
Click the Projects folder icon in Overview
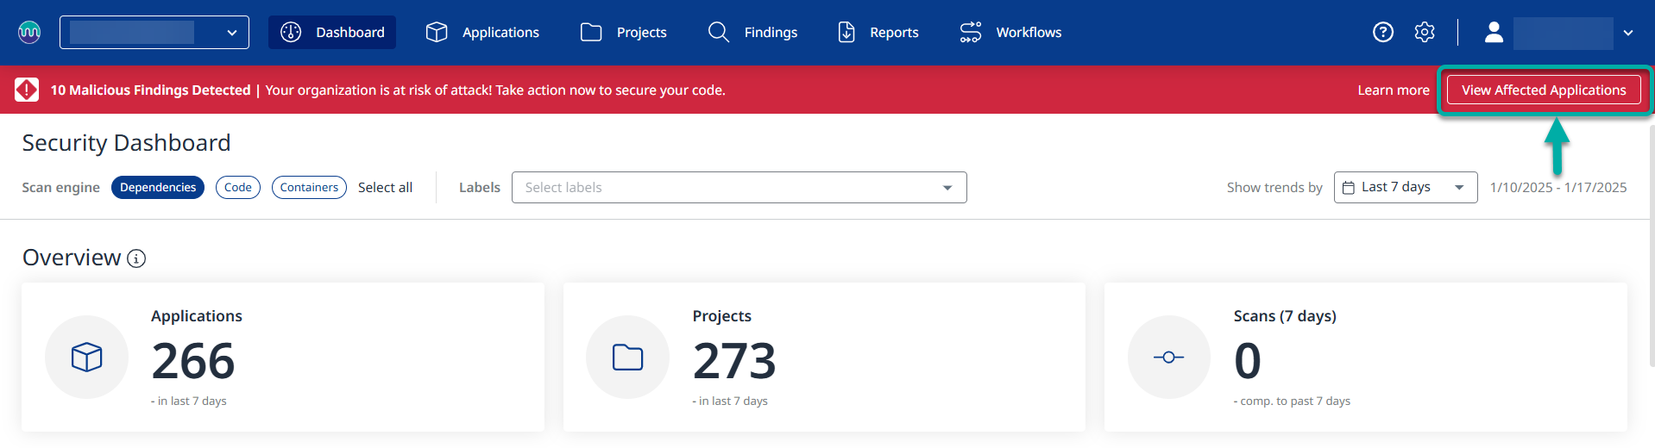coord(627,357)
